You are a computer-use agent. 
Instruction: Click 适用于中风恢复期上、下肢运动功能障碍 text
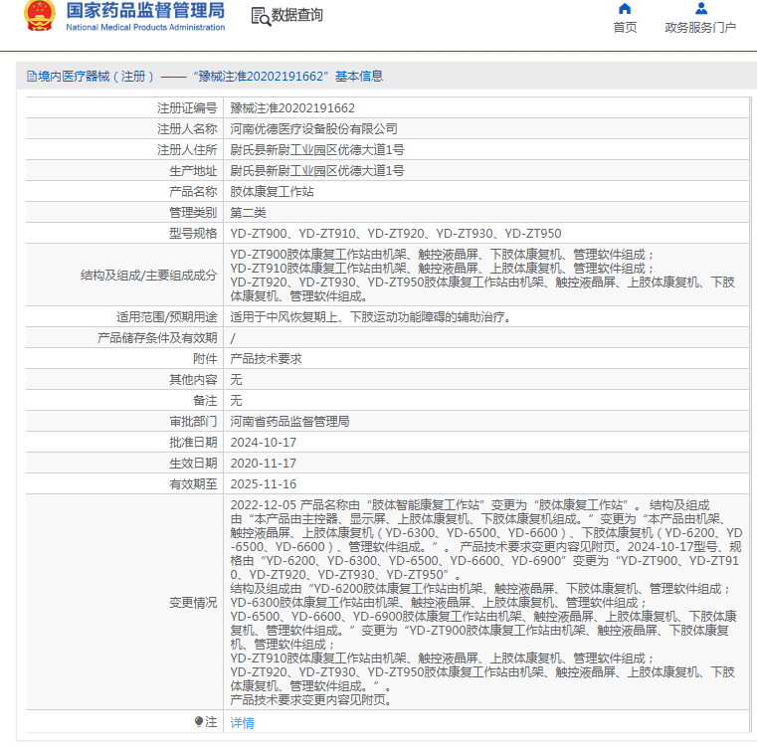370,317
